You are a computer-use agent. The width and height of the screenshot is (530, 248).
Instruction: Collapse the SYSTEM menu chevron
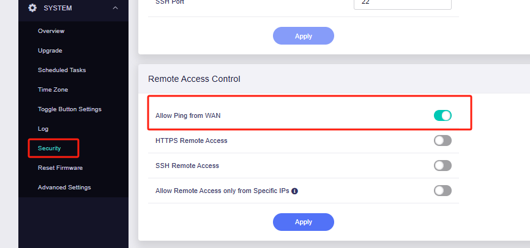click(115, 8)
